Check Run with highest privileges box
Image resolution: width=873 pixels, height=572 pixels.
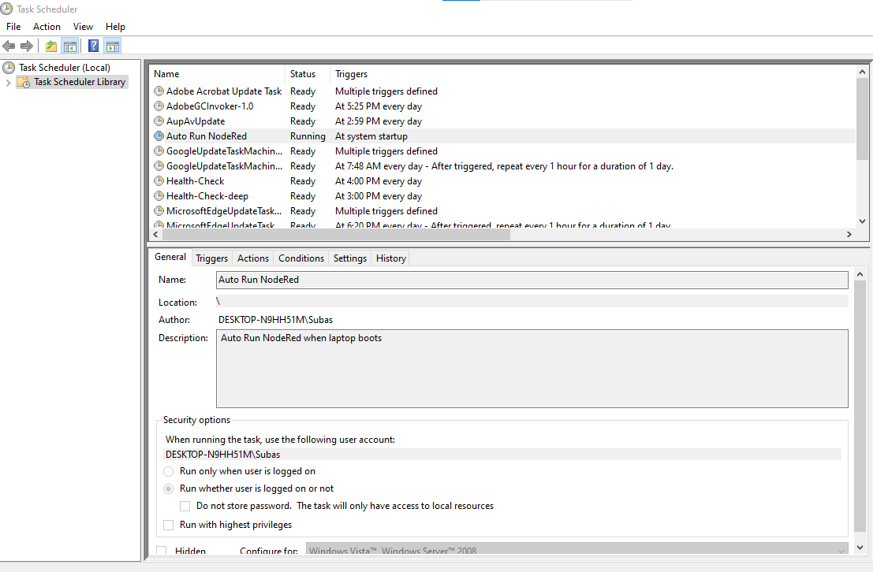169,525
